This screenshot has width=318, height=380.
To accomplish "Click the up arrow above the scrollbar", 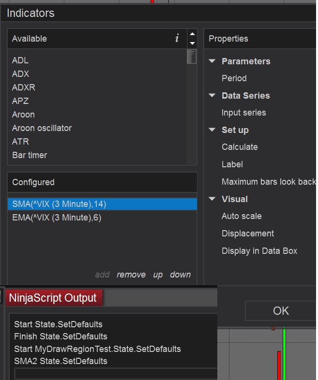I will pyautogui.click(x=192, y=34).
